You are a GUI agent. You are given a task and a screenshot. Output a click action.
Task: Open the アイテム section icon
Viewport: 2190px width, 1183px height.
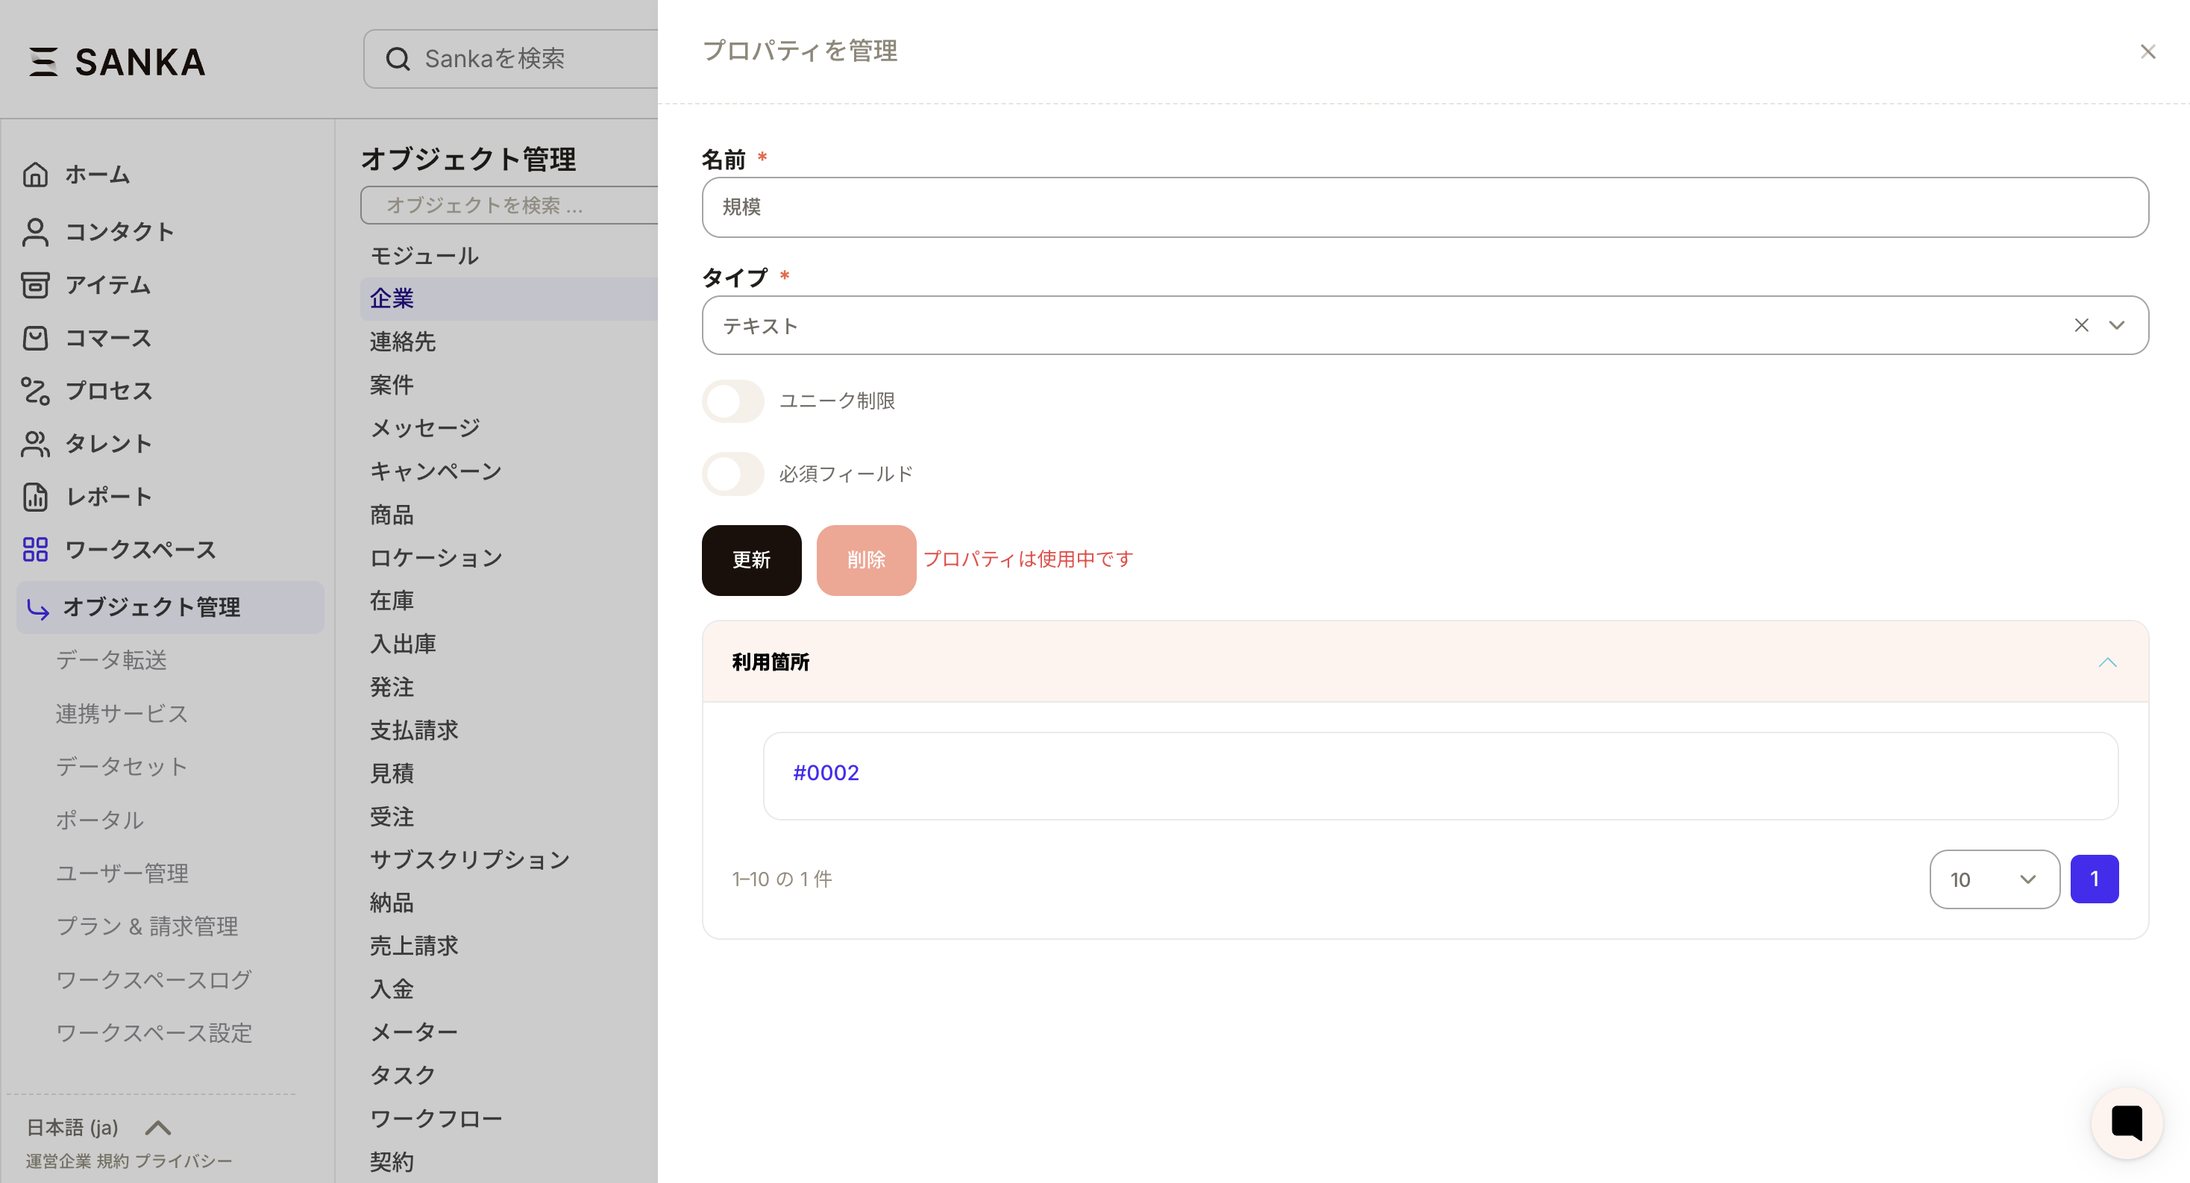pos(35,286)
